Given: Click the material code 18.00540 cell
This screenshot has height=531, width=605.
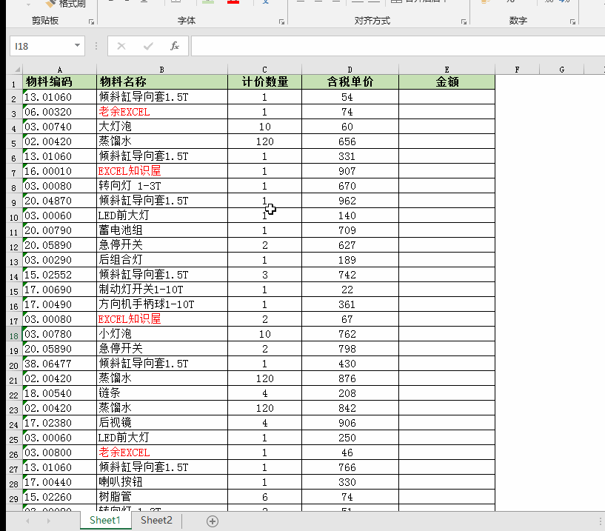Looking at the screenshot, I should point(59,393).
